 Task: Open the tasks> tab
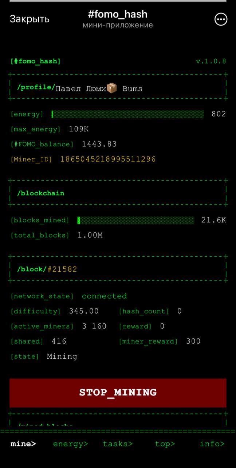click(x=118, y=444)
